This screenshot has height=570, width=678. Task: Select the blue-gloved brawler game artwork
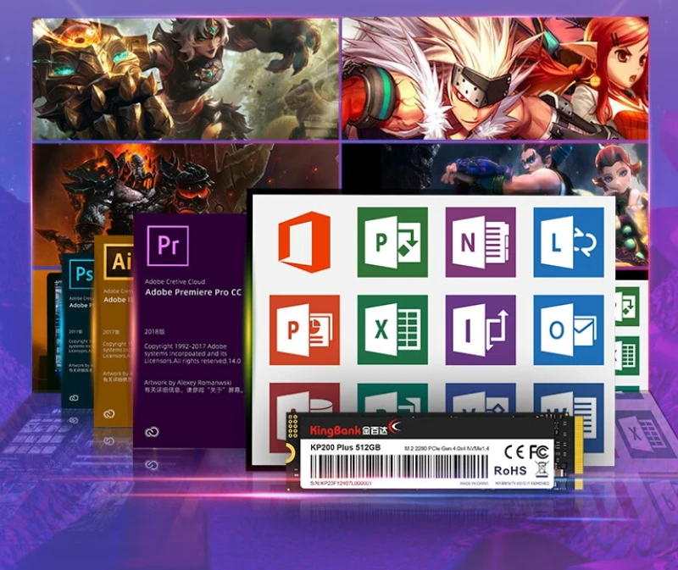(x=496, y=169)
